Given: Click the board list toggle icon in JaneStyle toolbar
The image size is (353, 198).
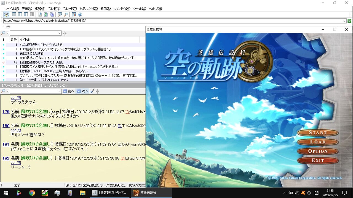Looking at the screenshot, I should pos(6,14).
